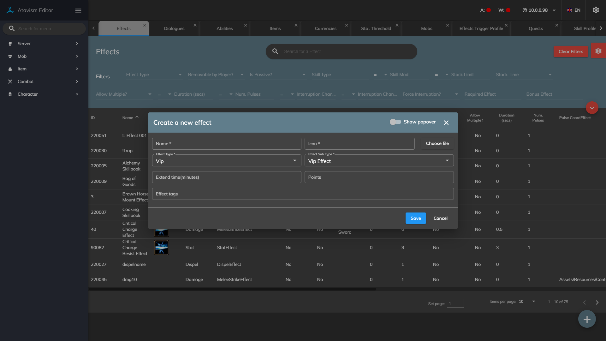Click the Combat crossed-swords sidebar icon
606x341 pixels.
tap(10, 81)
